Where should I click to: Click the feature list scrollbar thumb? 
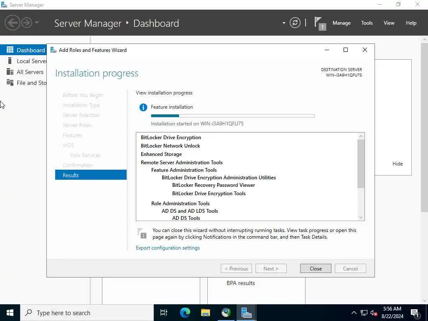(x=361, y=164)
